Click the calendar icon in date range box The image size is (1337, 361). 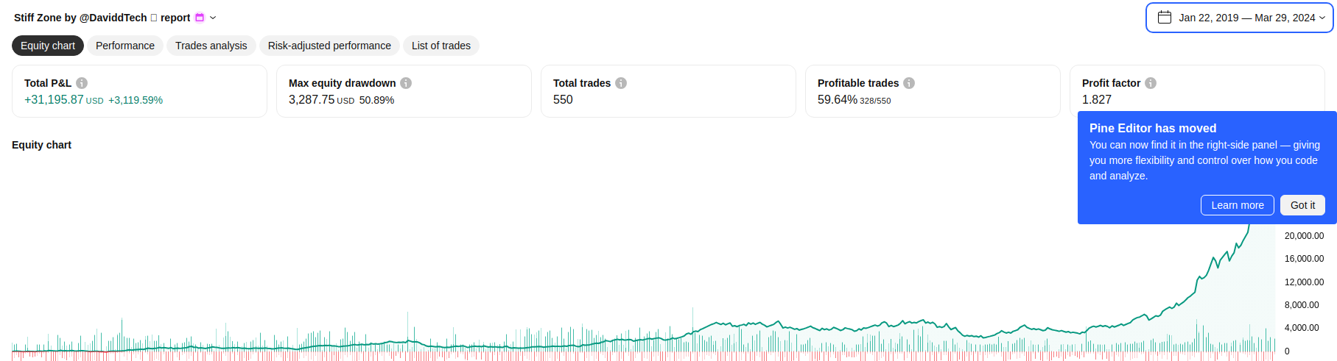[1165, 18]
